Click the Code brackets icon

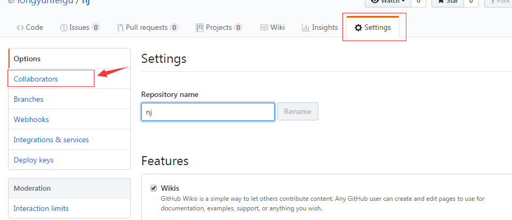click(20, 28)
